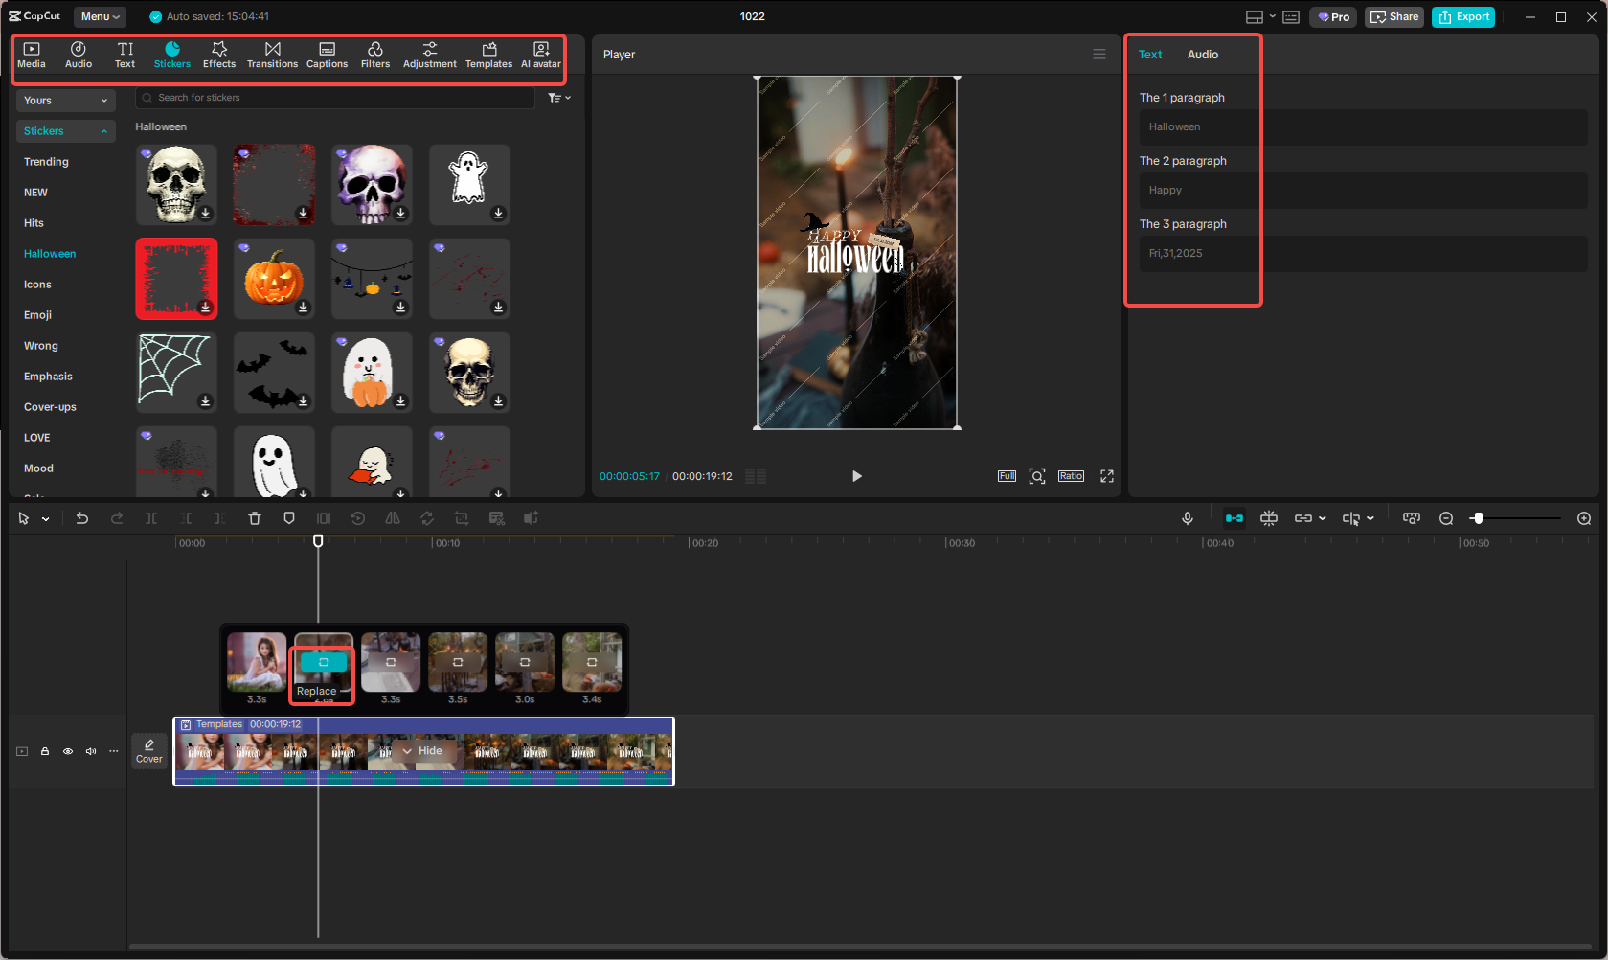Select Hits sticker category

pos(34,223)
